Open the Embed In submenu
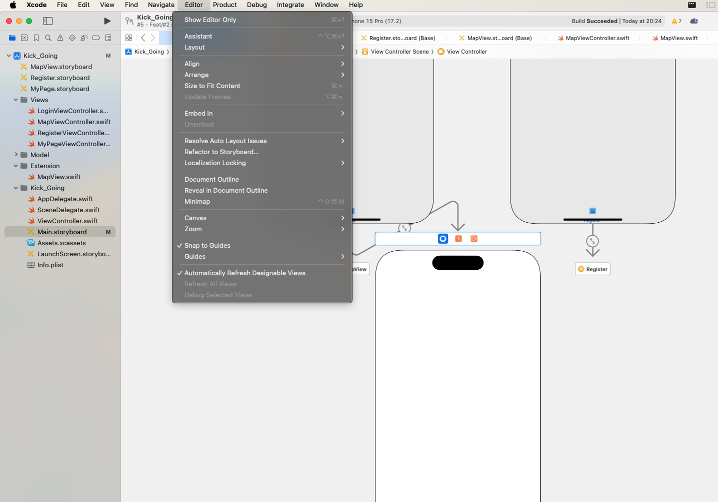Viewport: 718px width, 502px height. click(262, 114)
